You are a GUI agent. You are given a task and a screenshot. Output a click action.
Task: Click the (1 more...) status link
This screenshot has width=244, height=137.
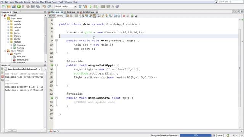point(220,135)
